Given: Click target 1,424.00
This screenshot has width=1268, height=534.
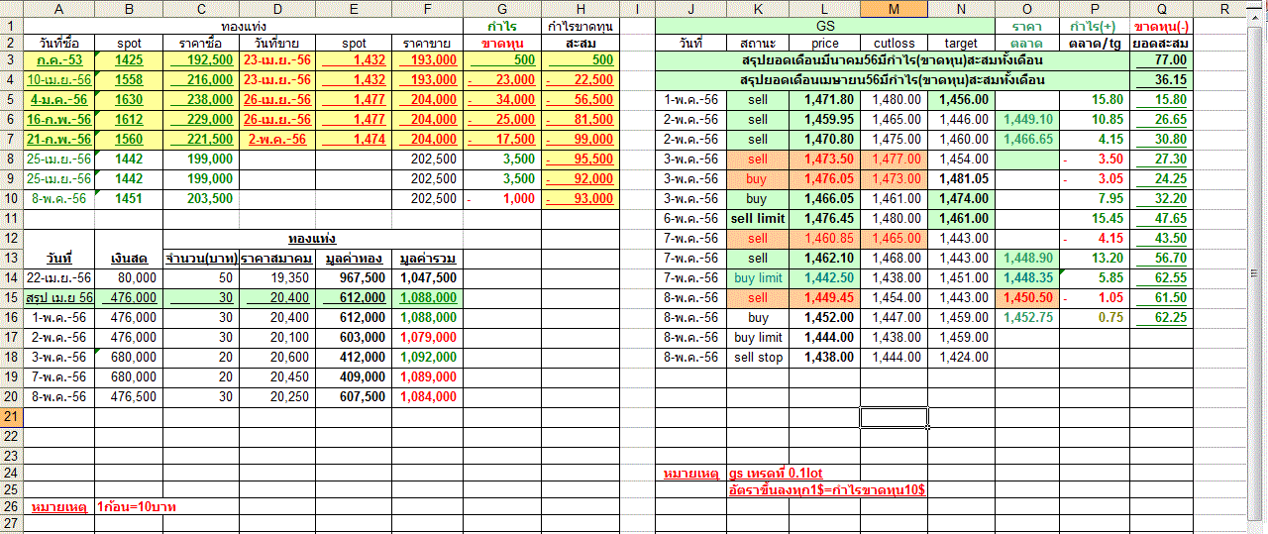Looking at the screenshot, I should pyautogui.click(x=961, y=357).
